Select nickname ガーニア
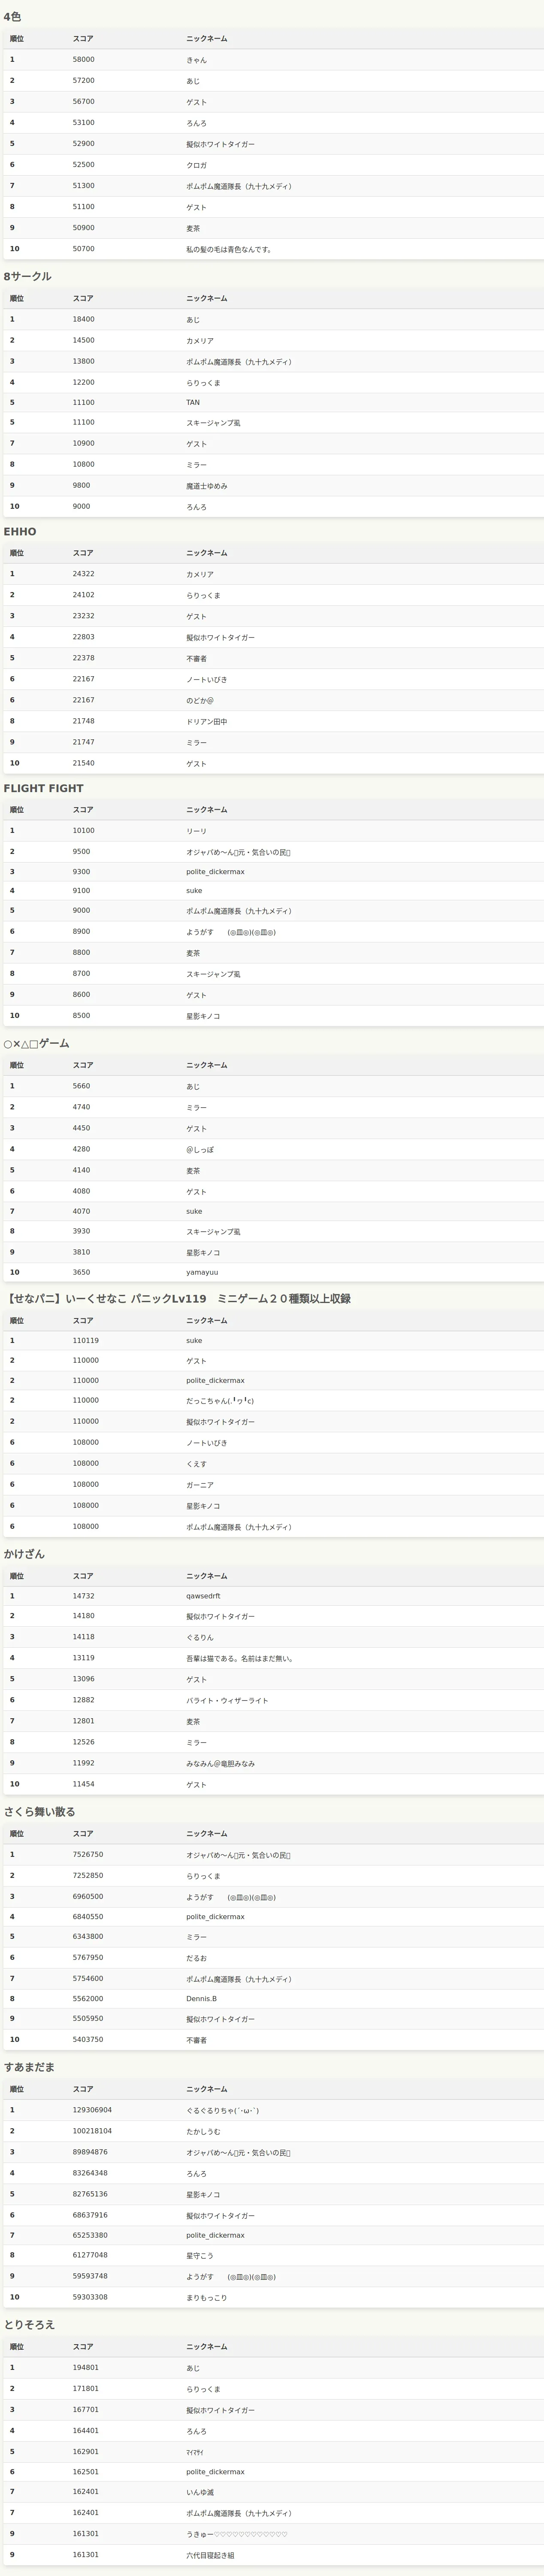 point(200,1484)
